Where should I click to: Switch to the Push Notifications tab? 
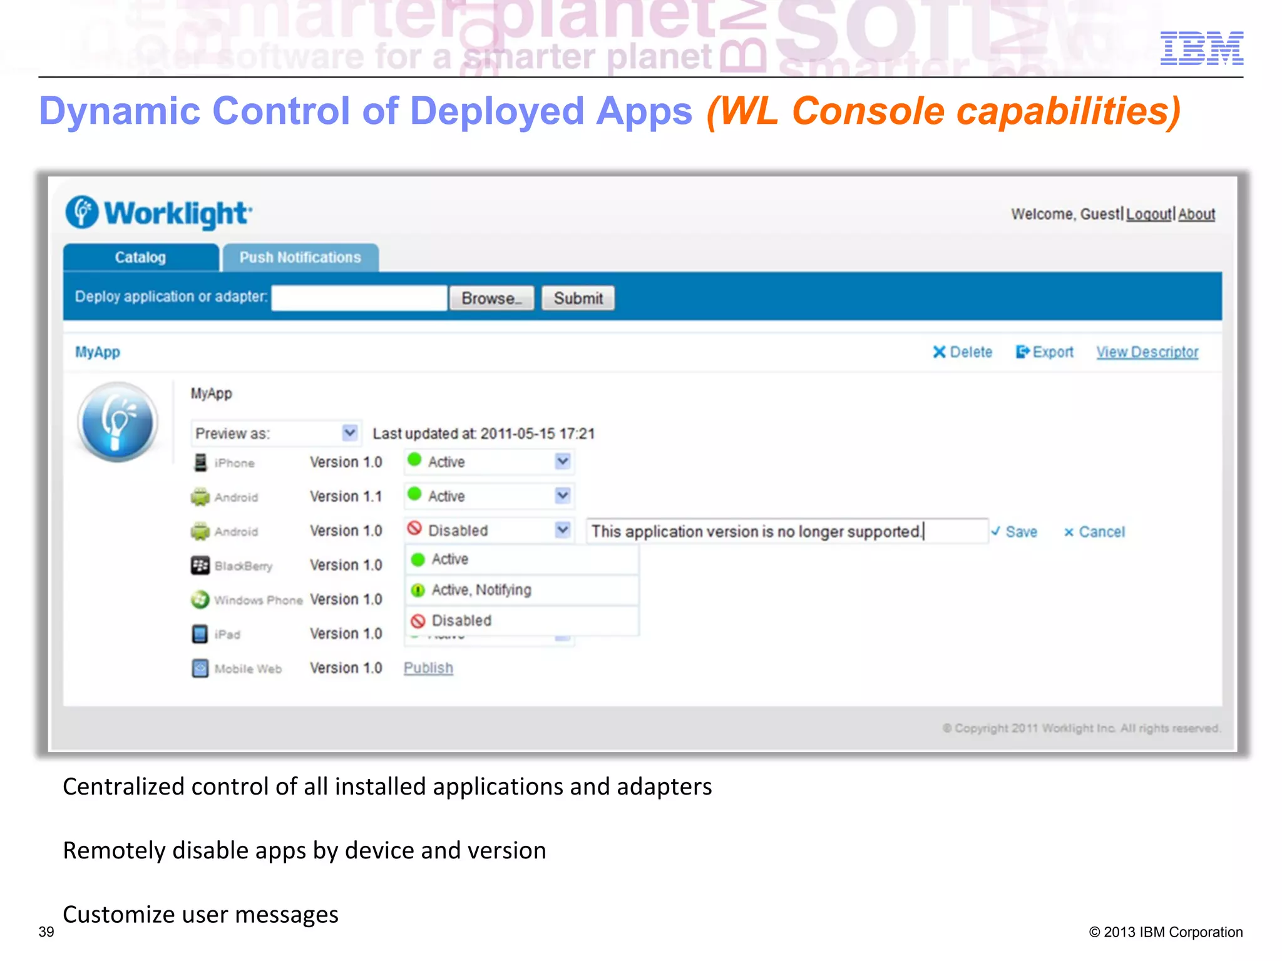click(x=300, y=257)
